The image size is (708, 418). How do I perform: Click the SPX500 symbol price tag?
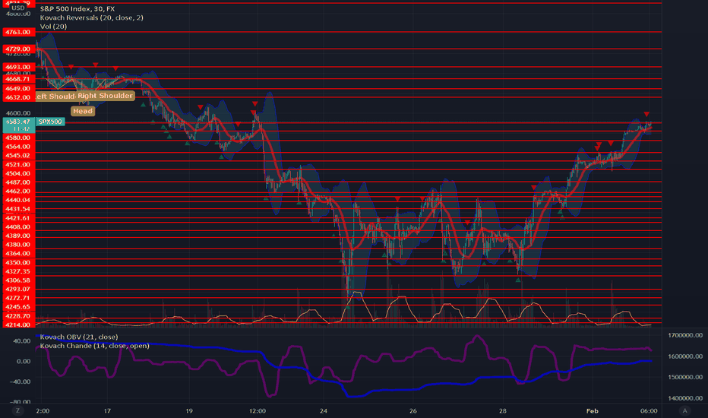[x=50, y=122]
